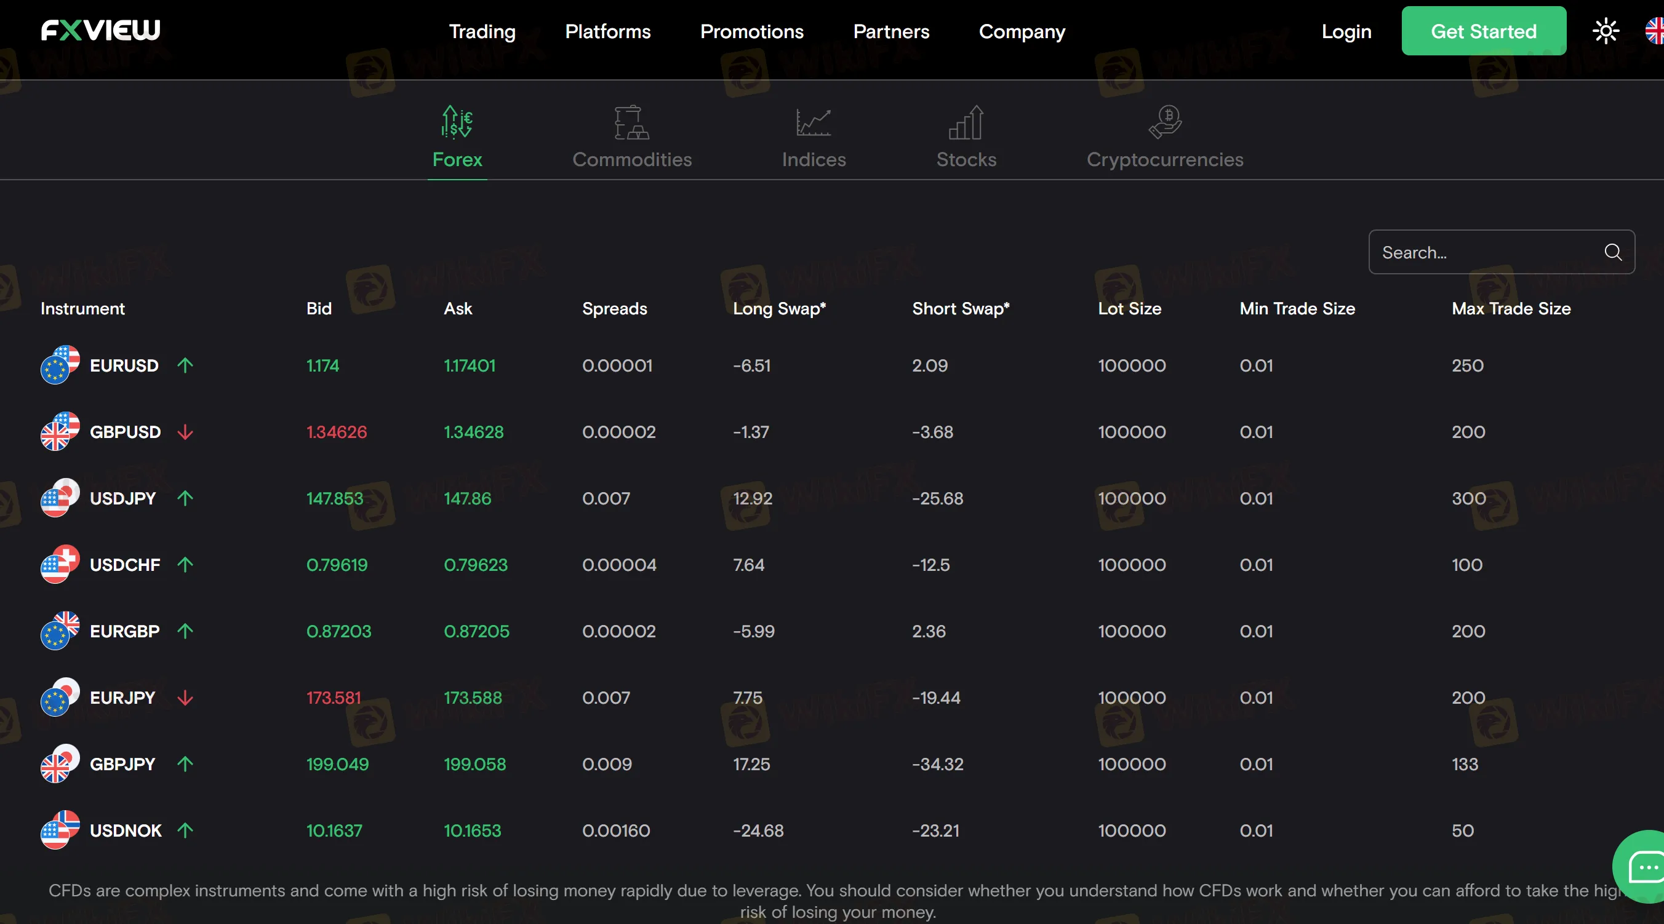Image resolution: width=1664 pixels, height=924 pixels.
Task: Open the UK flag language selector
Action: point(1654,31)
